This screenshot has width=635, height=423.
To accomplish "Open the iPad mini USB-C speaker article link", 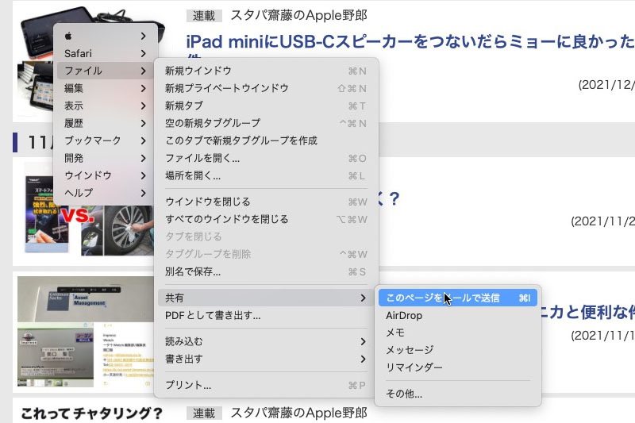I will 410,42.
